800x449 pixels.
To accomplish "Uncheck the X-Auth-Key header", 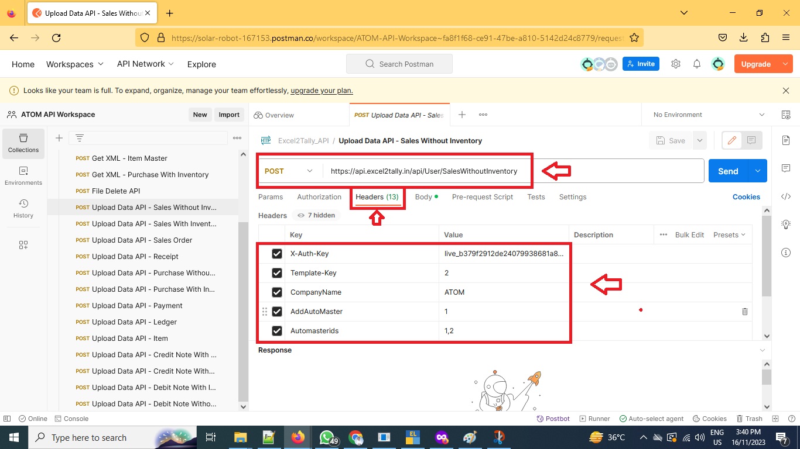I will coord(277,254).
